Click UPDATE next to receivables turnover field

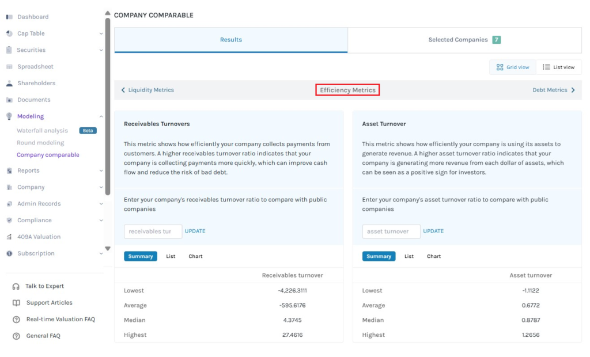point(195,231)
